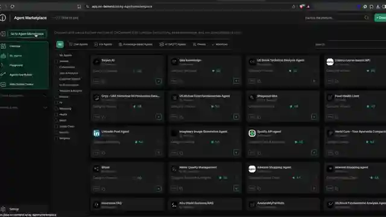Viewport: 386px width, 217px height.
Task: Expand the first collapsed sidebar section chevron
Action: click(x=45, y=95)
